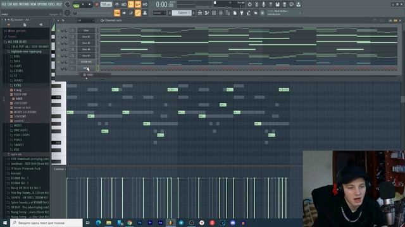Open Telegram from the taskbar
This screenshot has height=227, width=405.
click(x=181, y=223)
